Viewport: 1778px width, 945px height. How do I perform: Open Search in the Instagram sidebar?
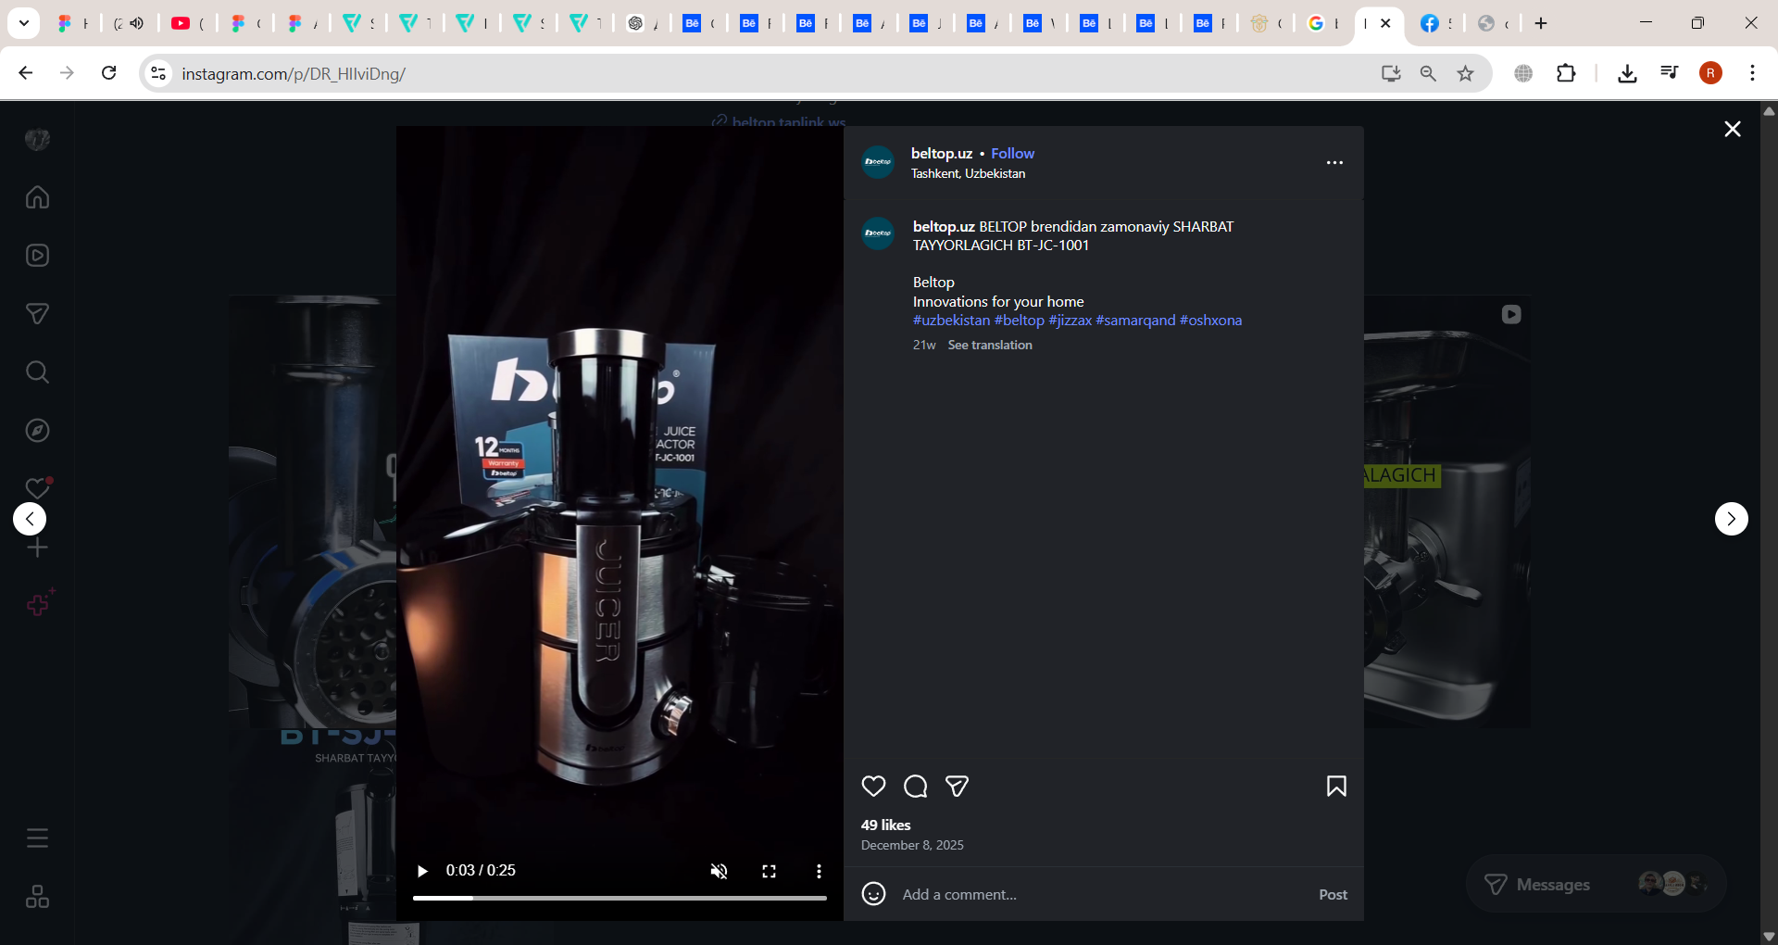coord(37,372)
